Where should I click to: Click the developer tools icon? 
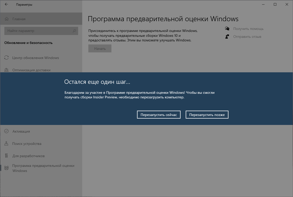6,156
